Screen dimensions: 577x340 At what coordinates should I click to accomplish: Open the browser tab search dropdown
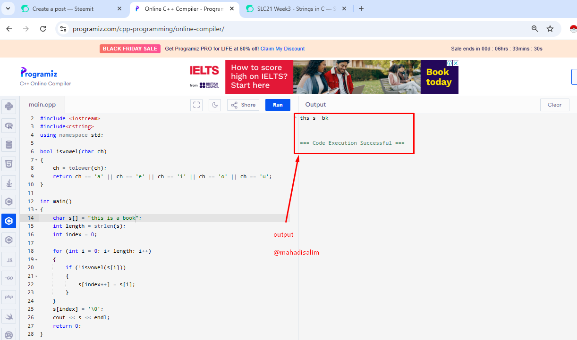(x=8, y=8)
